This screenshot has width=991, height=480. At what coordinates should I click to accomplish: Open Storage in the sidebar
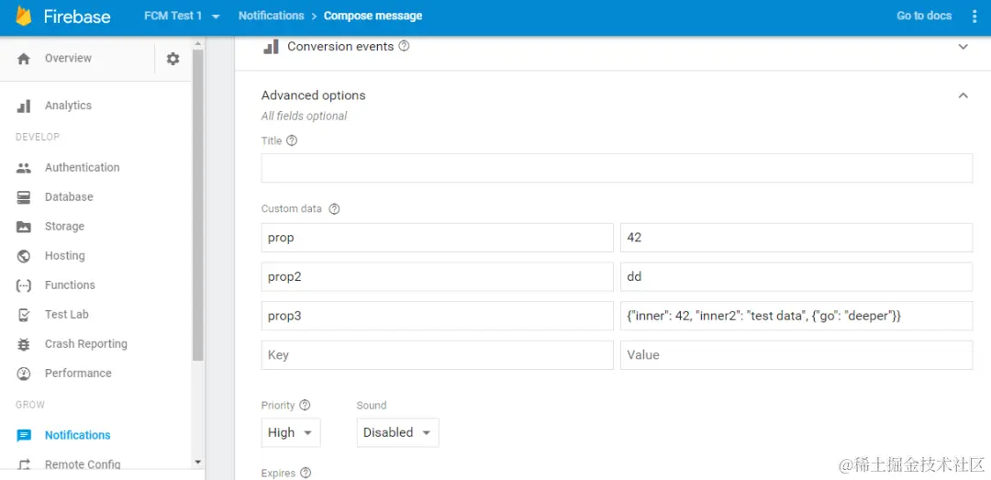pos(64,227)
